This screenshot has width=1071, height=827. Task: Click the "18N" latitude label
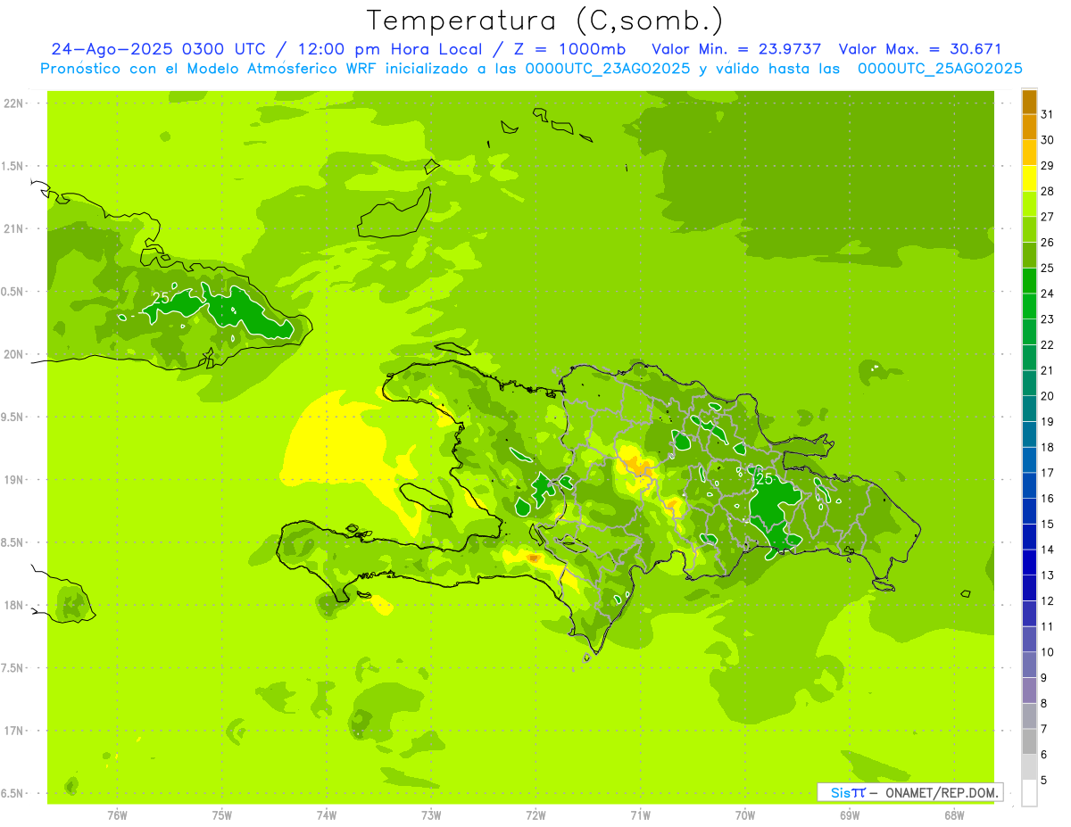tap(13, 605)
